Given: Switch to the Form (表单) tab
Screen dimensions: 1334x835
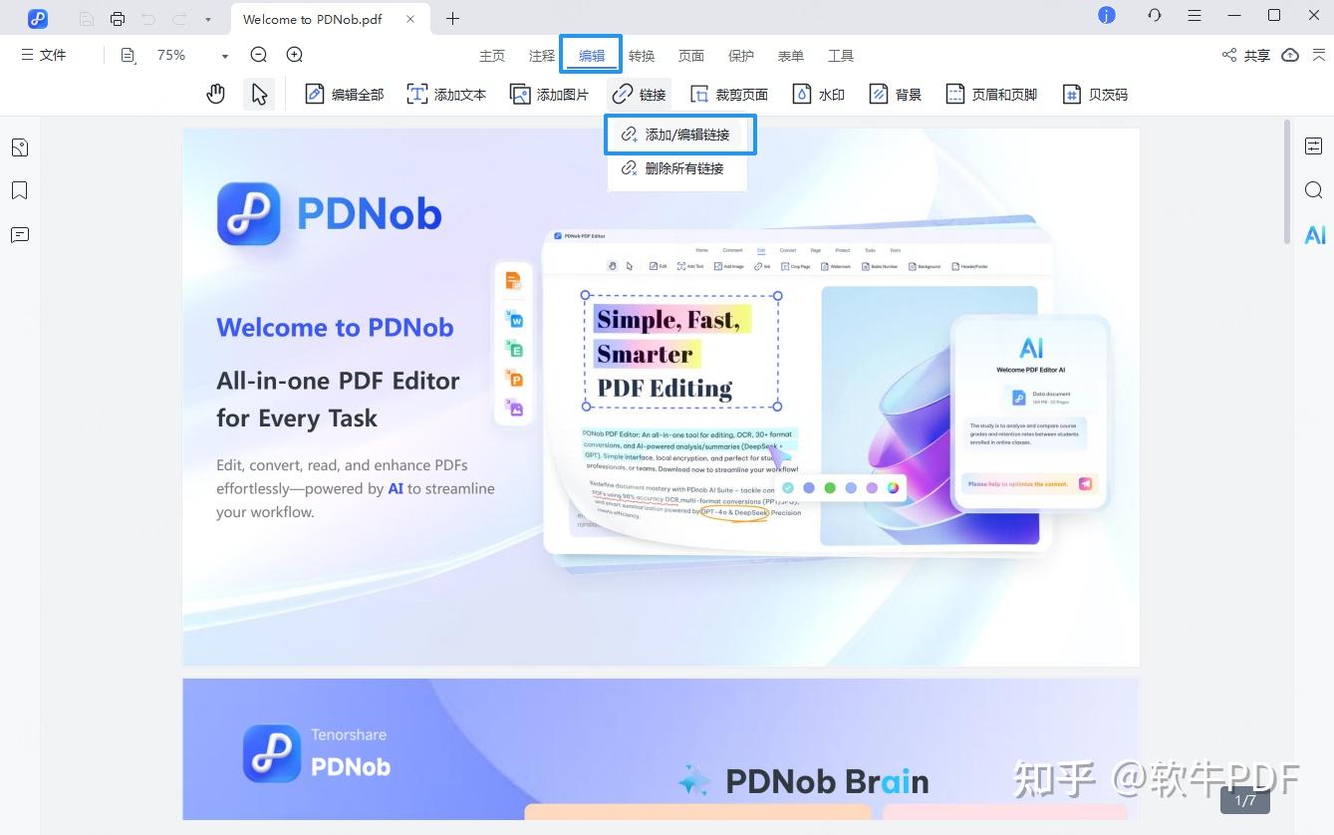Looking at the screenshot, I should [x=791, y=56].
